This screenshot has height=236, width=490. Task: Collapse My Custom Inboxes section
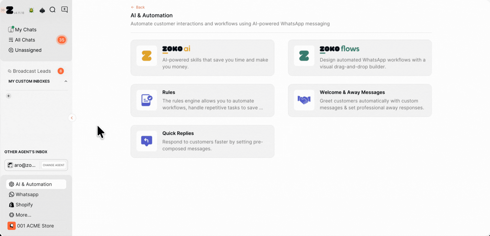(x=66, y=81)
